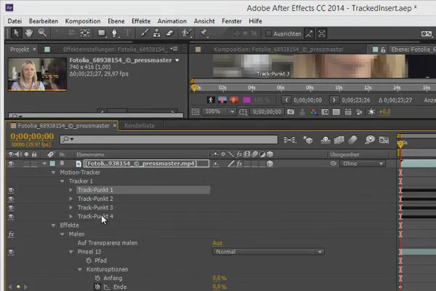Click the viewer timecode 0;00;00;00 button
Viewport: 436px width, 291px height.
pyautogui.click(x=267, y=111)
